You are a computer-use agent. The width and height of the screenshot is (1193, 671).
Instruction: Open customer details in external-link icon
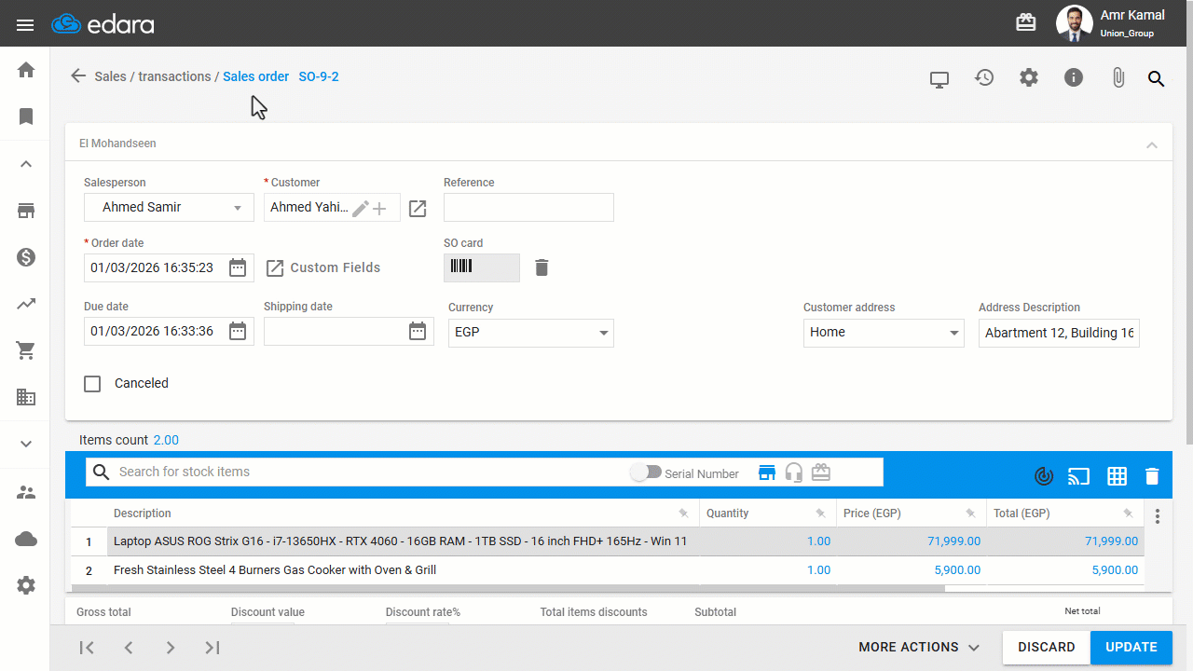coord(418,209)
